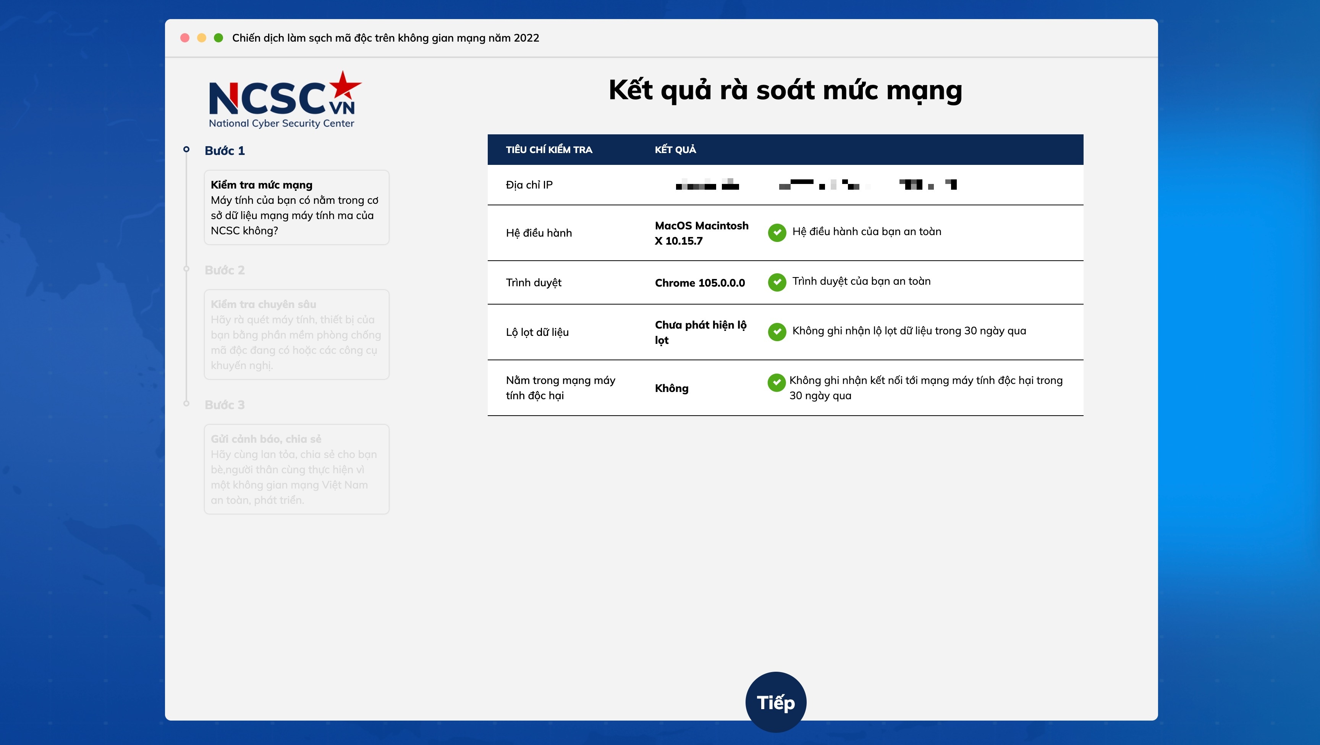Select the "Gửi cảnh báo, chia sẻ" step card
The width and height of the screenshot is (1320, 745).
(x=296, y=469)
